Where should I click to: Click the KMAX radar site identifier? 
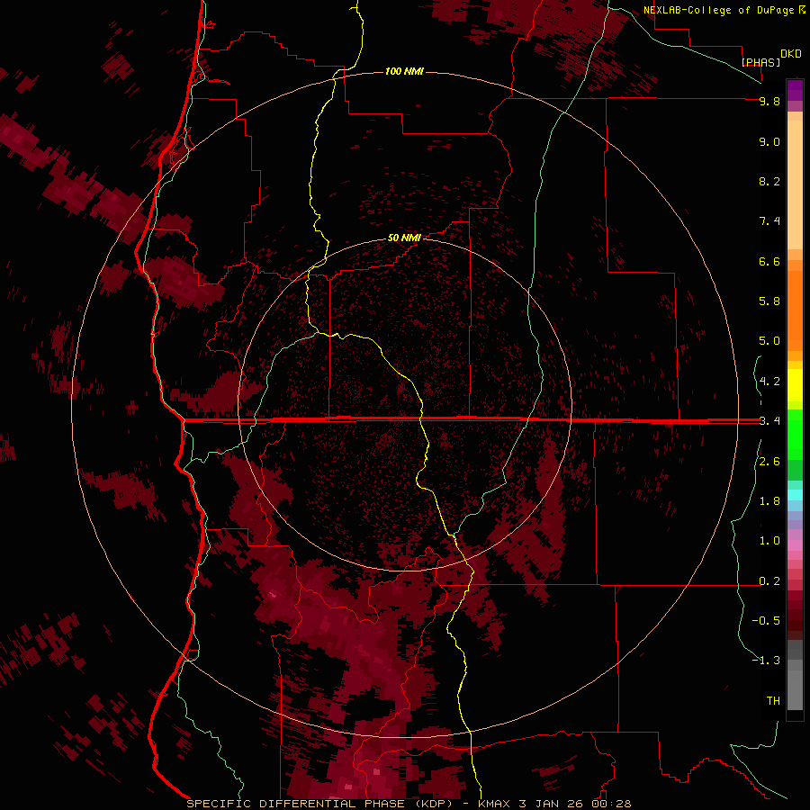[x=493, y=804]
